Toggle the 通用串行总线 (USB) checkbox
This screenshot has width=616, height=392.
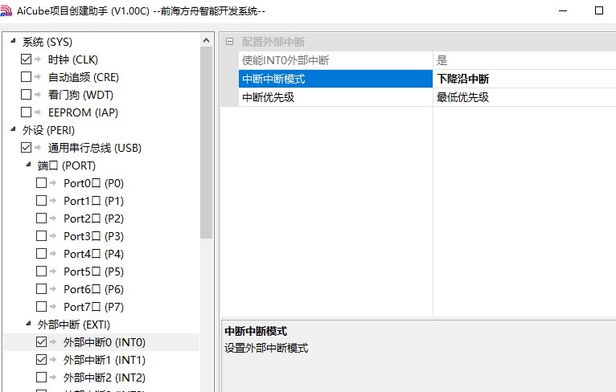click(x=26, y=148)
